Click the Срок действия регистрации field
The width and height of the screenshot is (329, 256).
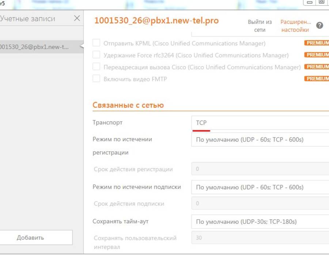260,169
